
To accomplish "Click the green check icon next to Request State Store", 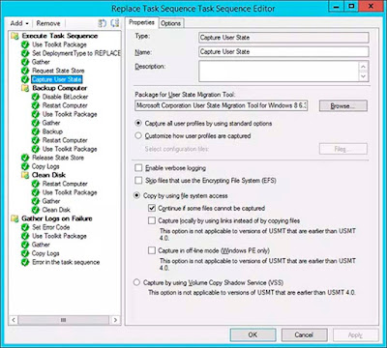I will point(25,71).
